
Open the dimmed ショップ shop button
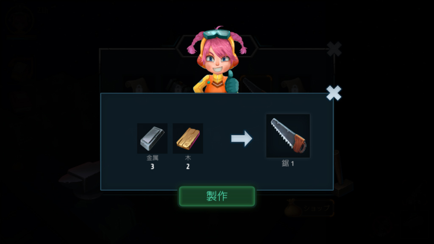coord(310,208)
